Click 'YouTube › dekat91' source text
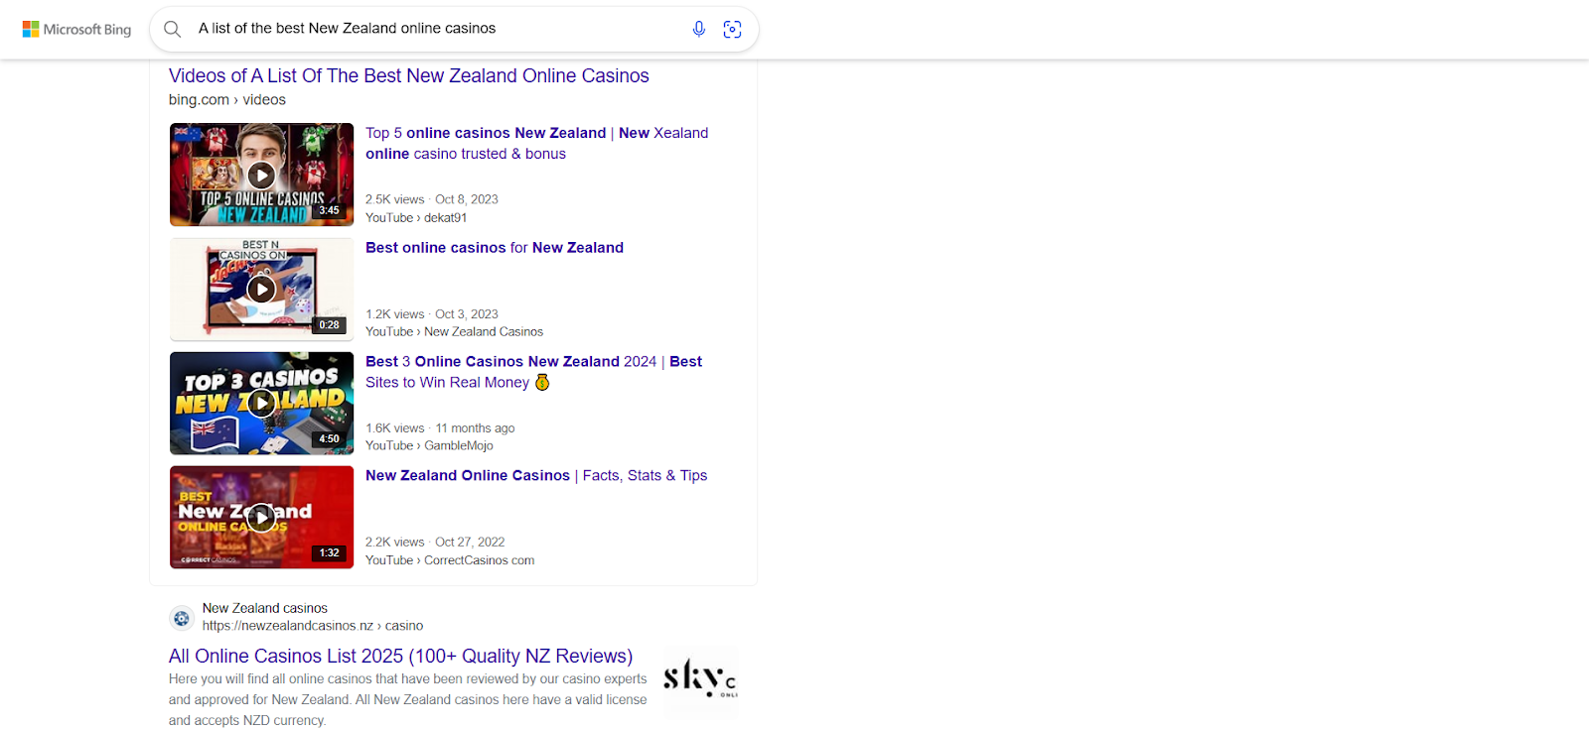Screen dimensions: 1589x730 click(416, 218)
